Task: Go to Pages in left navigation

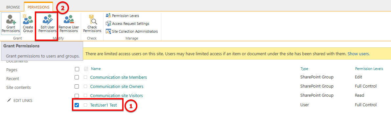Action: click(12, 70)
